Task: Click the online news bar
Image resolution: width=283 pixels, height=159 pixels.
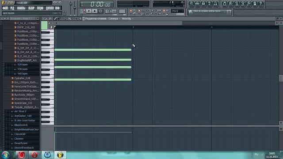Action: pyautogui.click(x=209, y=12)
